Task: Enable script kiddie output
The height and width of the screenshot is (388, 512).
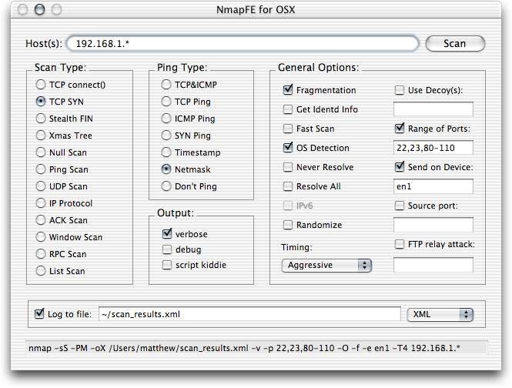Action: pyautogui.click(x=167, y=265)
